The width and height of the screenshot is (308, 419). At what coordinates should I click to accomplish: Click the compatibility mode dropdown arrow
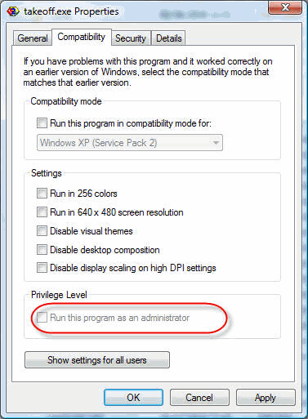[x=216, y=143]
